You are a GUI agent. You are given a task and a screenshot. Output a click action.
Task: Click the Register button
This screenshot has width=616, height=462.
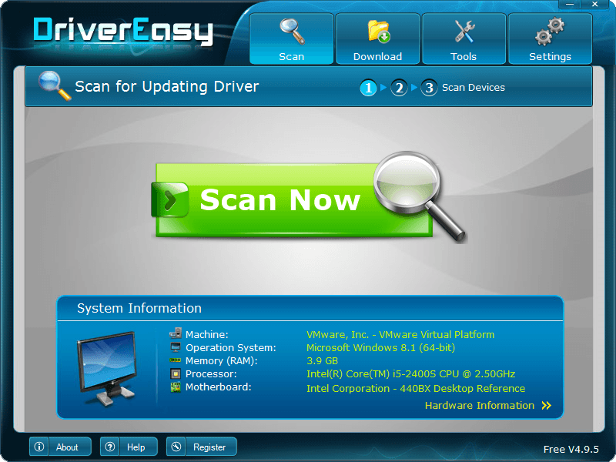pos(202,447)
